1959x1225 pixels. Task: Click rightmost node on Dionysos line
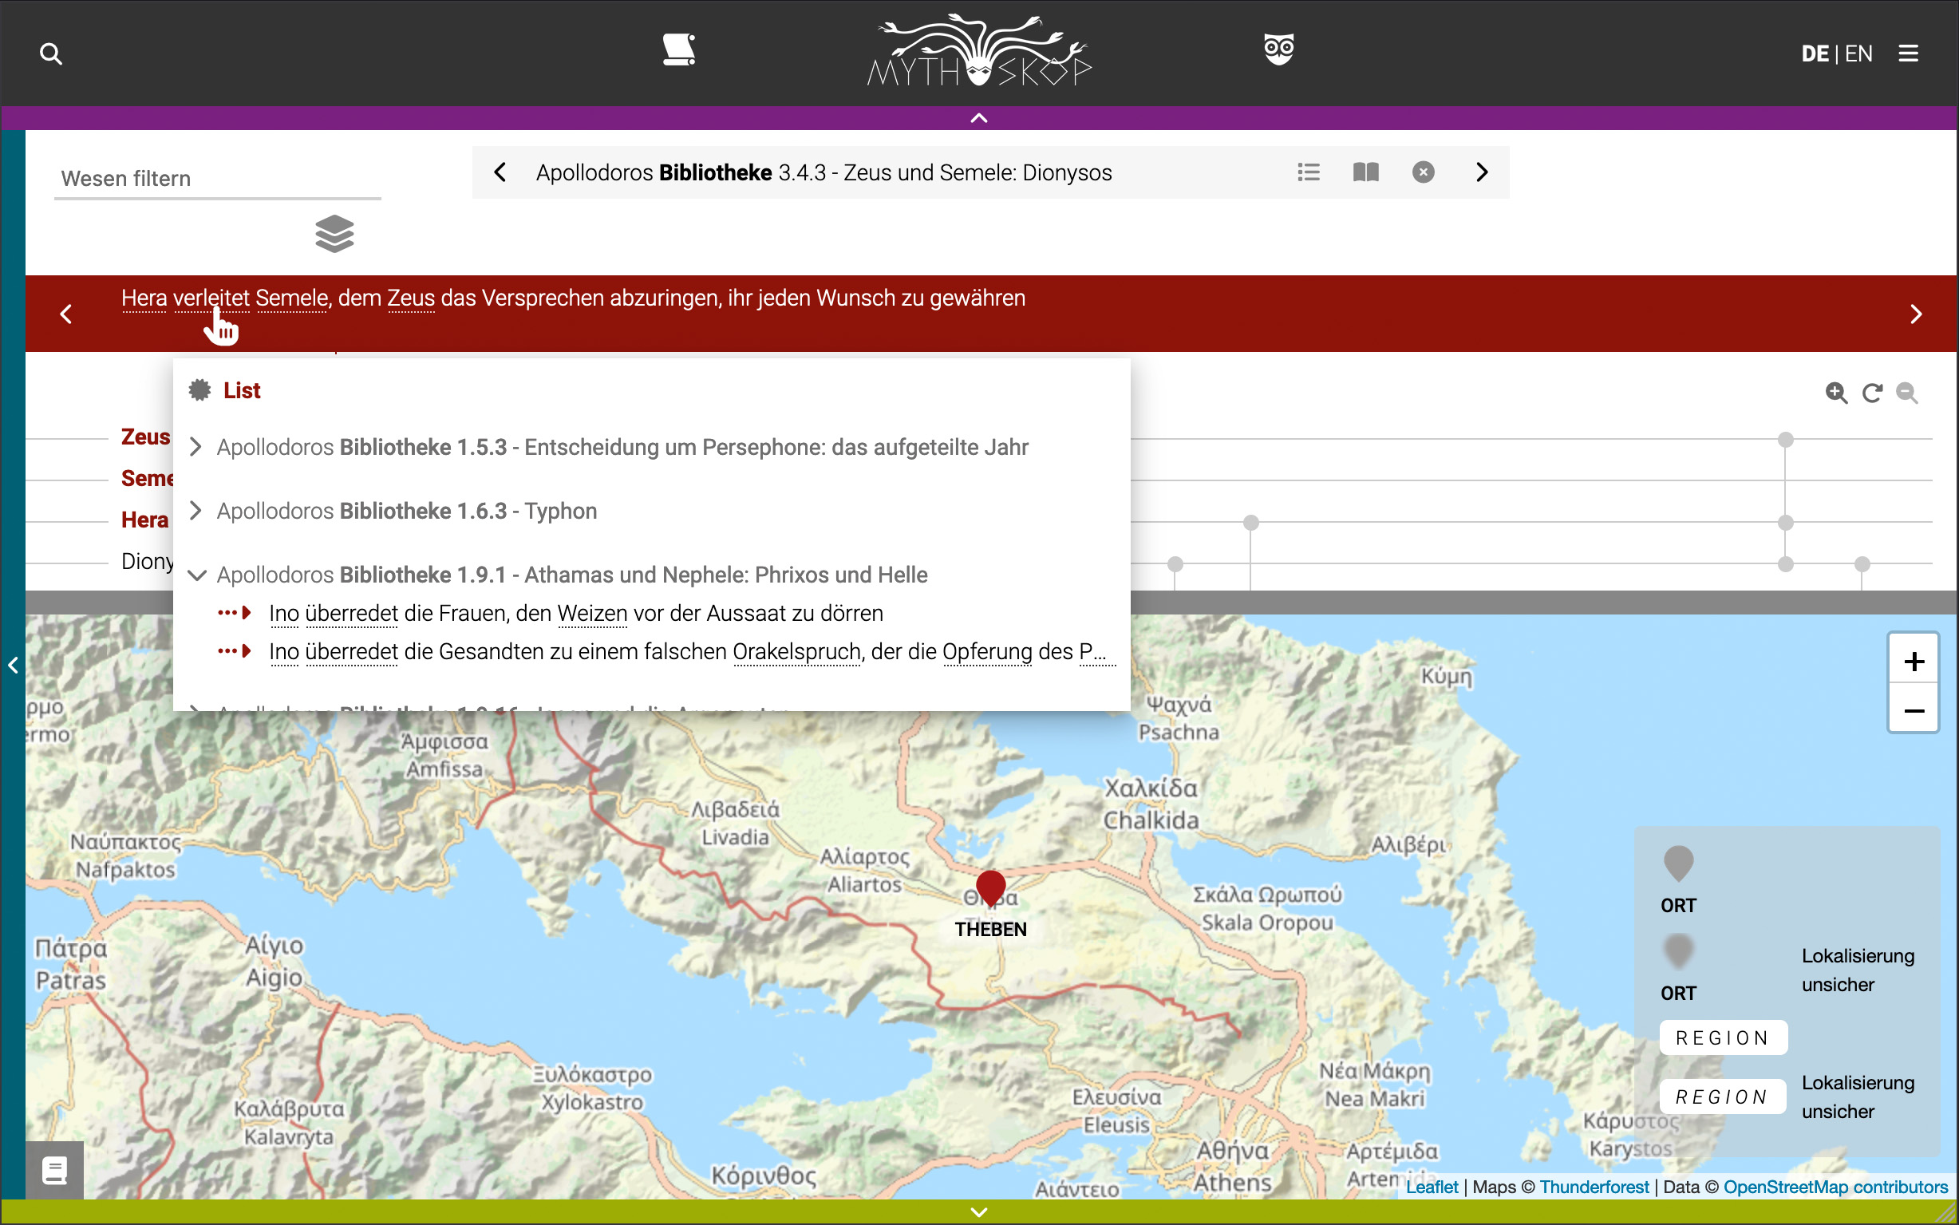click(x=1862, y=564)
